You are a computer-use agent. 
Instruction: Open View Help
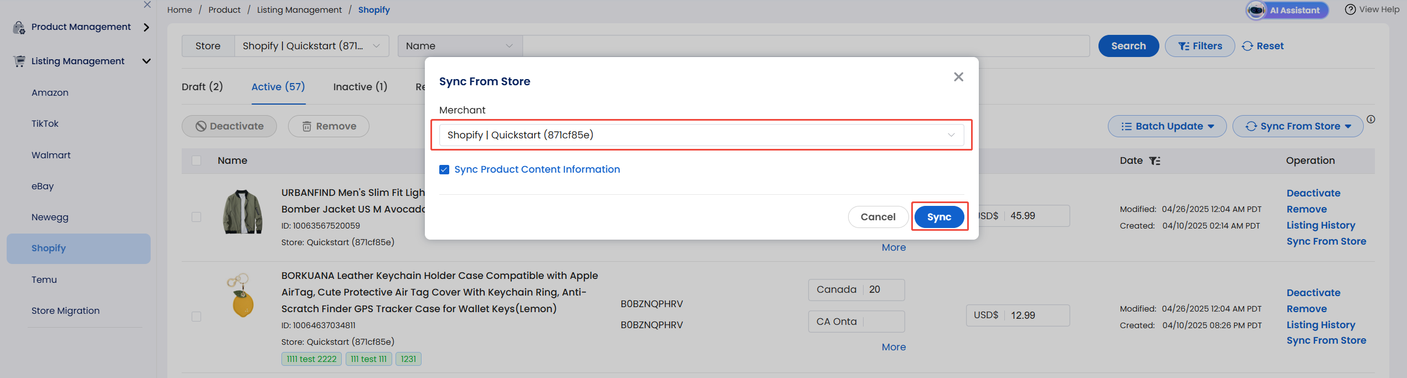(1372, 9)
